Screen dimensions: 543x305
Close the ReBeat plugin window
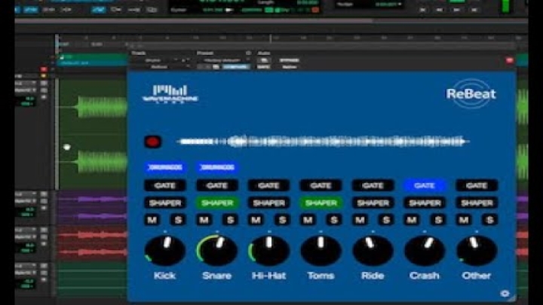509,60
